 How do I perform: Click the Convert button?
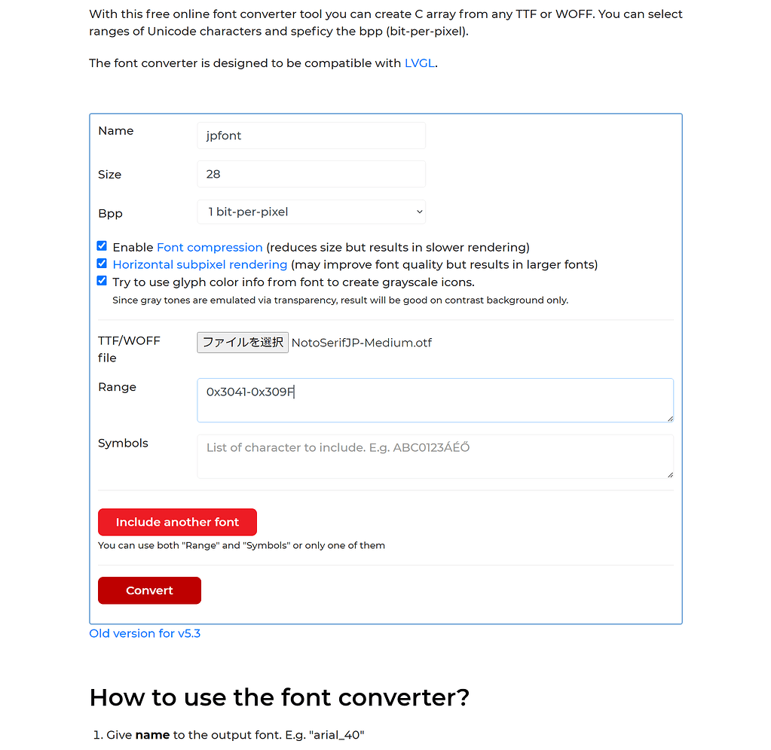click(x=149, y=590)
